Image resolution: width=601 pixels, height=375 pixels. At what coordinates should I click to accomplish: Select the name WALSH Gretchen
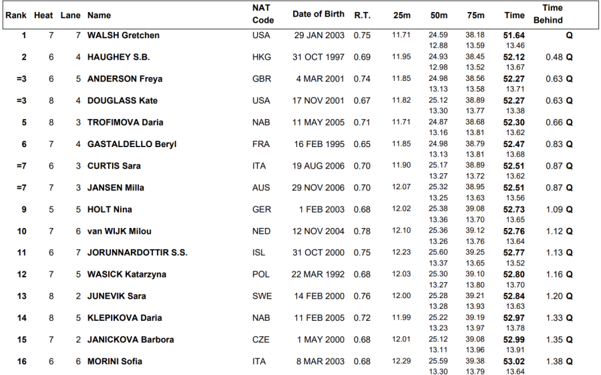(123, 35)
